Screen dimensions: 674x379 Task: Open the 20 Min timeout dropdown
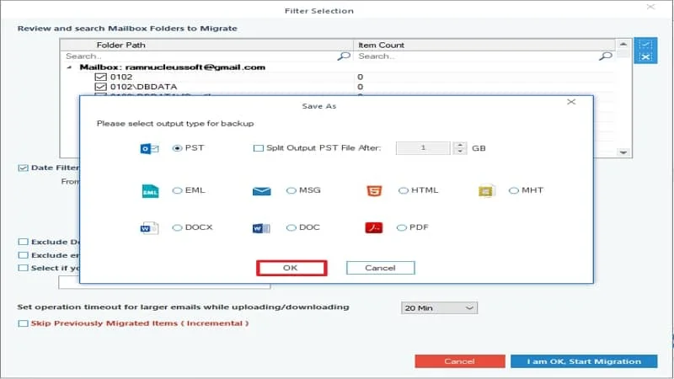click(439, 307)
